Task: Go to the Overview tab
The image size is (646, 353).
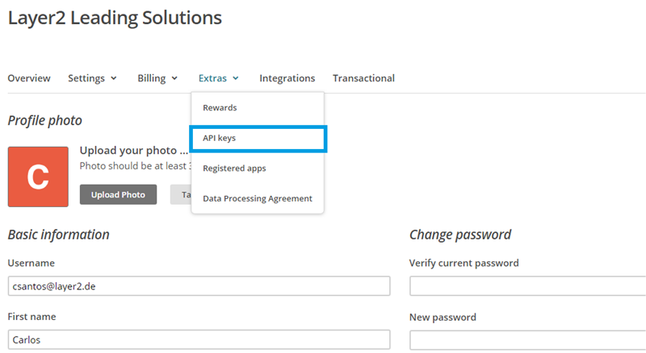Action: point(29,78)
